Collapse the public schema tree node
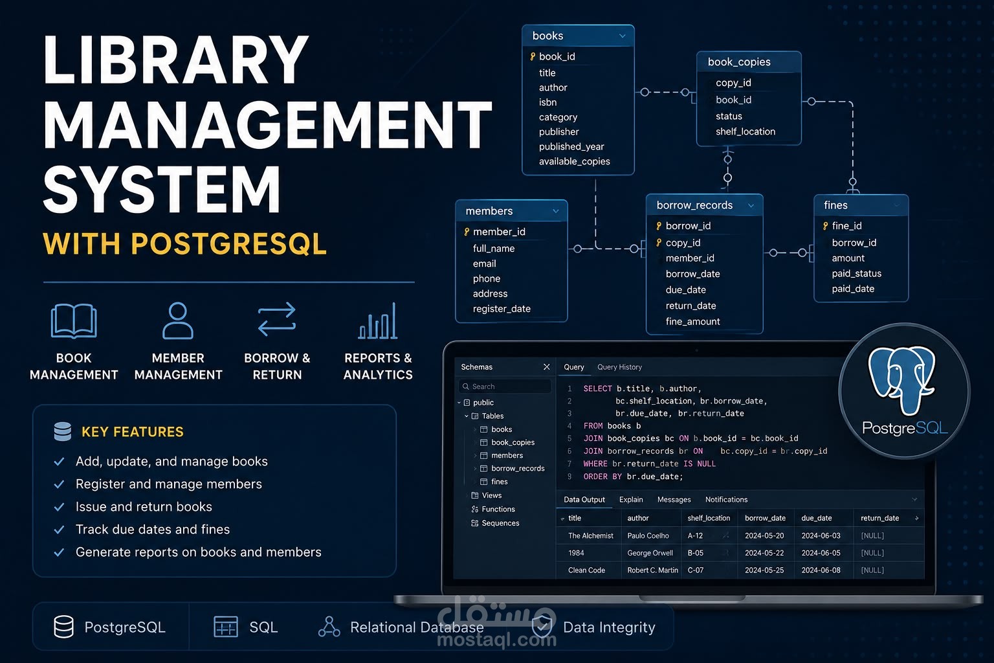Screen dimensions: 994x663 pyautogui.click(x=459, y=403)
